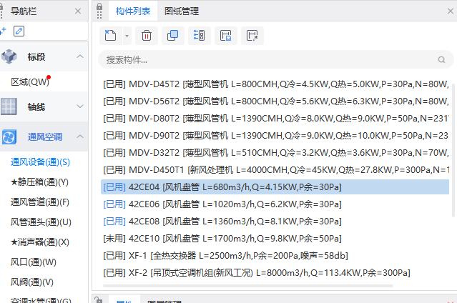Select 通风管道(通)(F) item
Viewport: 457px width, 303px height.
tap(39, 202)
